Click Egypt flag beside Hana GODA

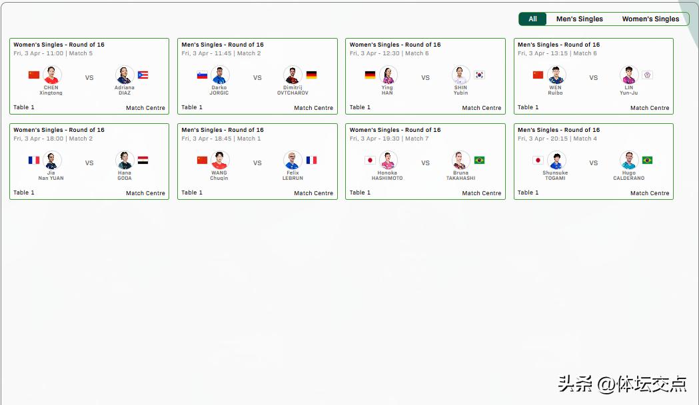tap(143, 159)
